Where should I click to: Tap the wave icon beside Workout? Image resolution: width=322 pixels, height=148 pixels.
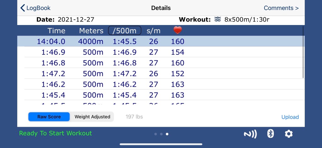coord(218,20)
